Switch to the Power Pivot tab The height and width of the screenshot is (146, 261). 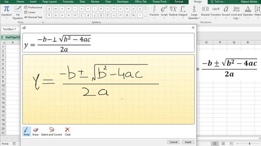click(159, 2)
